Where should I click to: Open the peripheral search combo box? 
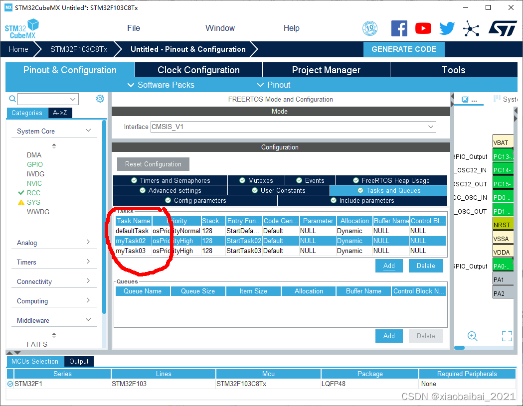click(x=48, y=99)
